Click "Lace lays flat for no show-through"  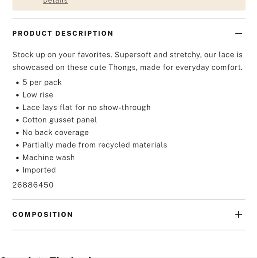[87, 108]
